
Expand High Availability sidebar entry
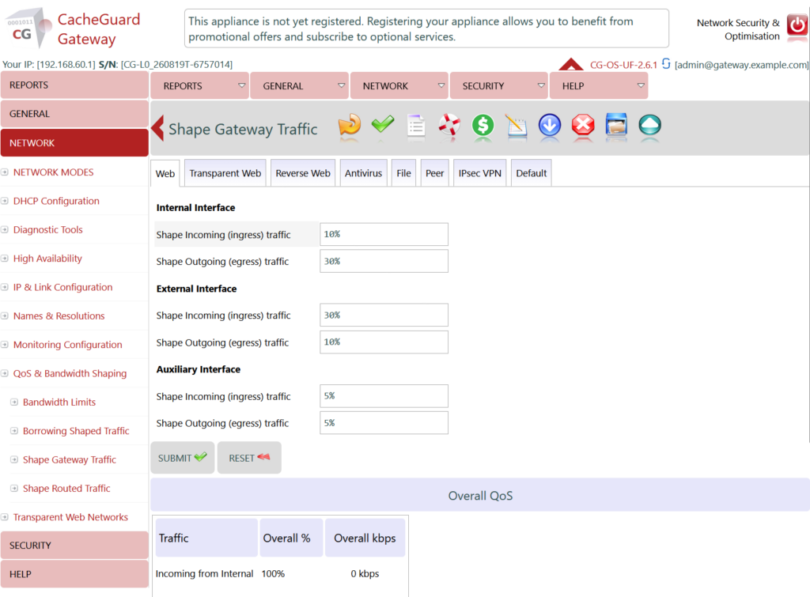pos(5,259)
